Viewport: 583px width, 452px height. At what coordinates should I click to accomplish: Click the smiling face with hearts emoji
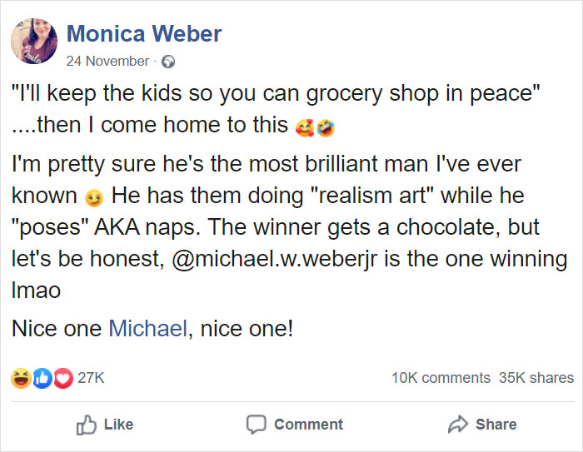click(x=305, y=128)
